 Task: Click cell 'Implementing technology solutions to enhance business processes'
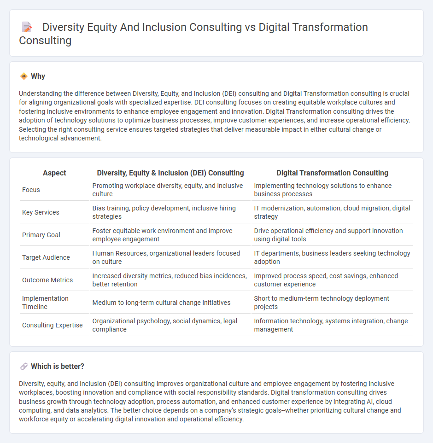[x=332, y=190]
